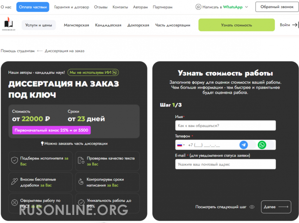This screenshot has width=299, height=223.
Task: Click the shield icon by Подберем исполнителя
Action: (x=14, y=161)
